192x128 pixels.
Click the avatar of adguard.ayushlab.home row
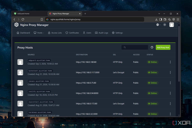(x=20, y=62)
